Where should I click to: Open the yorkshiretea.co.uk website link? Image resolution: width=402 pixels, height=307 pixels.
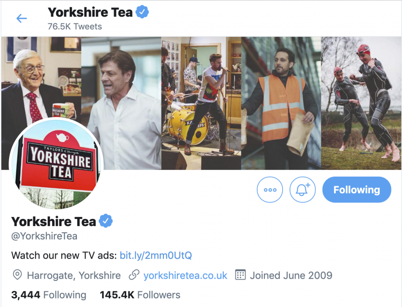pos(185,275)
